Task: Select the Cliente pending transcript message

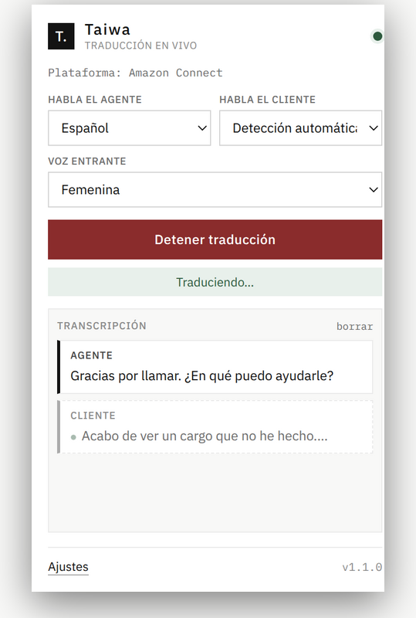Action: pos(215,427)
